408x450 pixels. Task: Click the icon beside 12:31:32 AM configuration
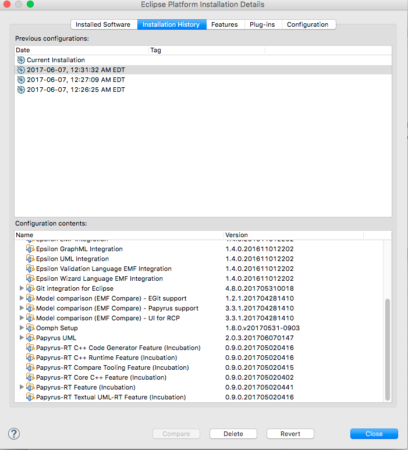pyautogui.click(x=21, y=70)
